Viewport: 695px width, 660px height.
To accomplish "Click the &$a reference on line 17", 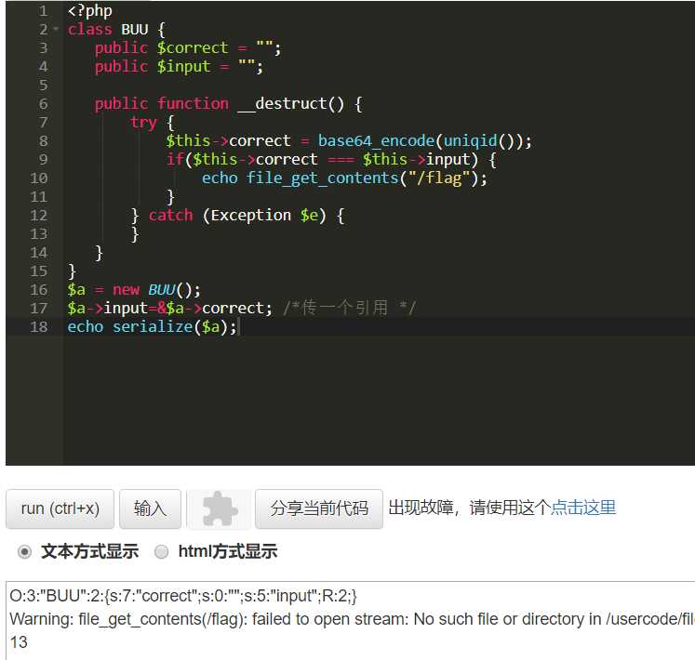I will 170,309.
